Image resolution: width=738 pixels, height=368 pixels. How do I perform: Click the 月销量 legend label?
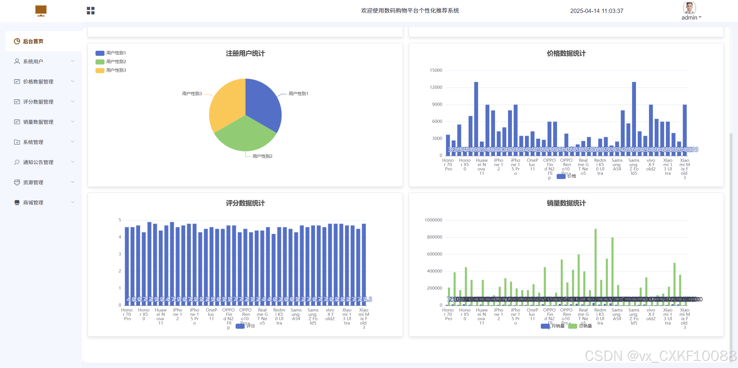tap(558, 326)
